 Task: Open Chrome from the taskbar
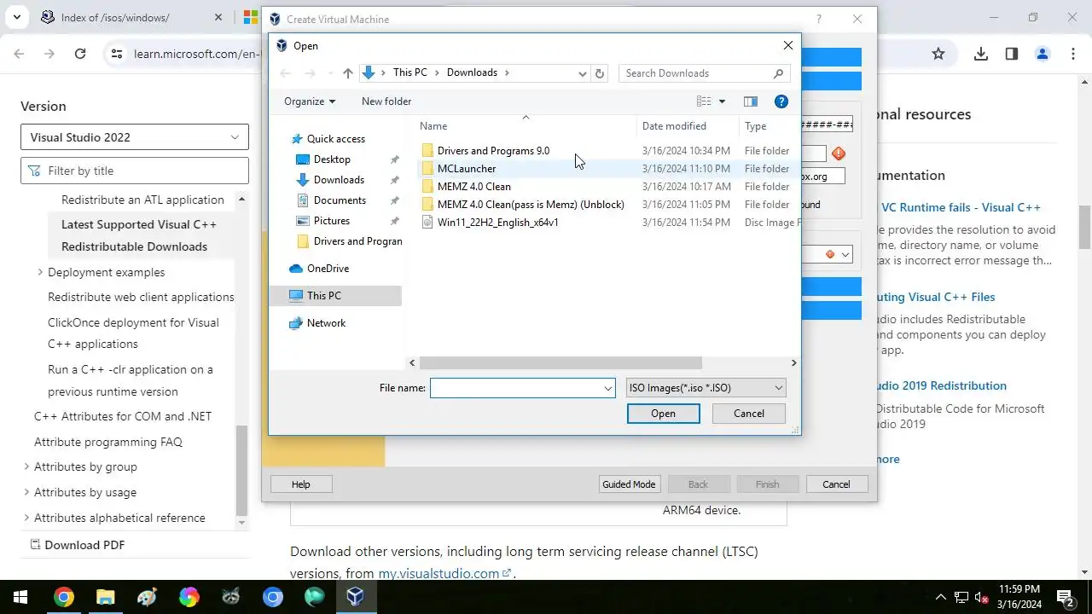(x=63, y=597)
